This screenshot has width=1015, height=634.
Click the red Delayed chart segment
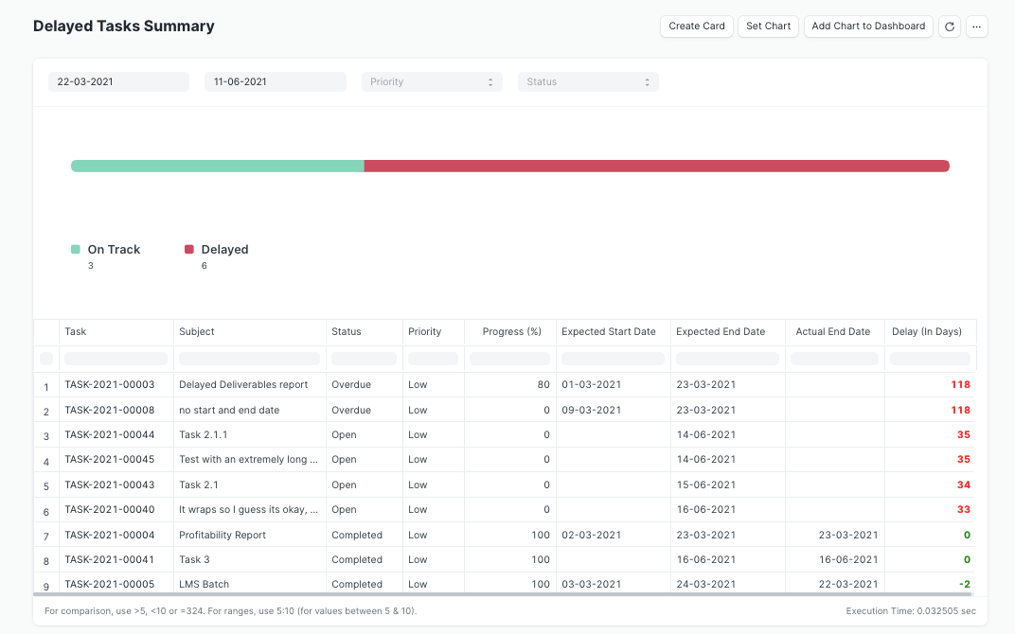[656, 166]
